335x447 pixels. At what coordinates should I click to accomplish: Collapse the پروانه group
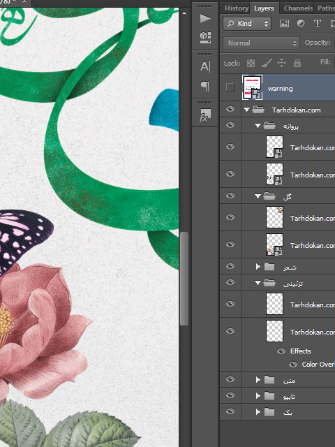click(x=258, y=126)
